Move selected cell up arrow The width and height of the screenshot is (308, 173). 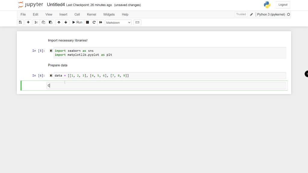pos(59,22)
